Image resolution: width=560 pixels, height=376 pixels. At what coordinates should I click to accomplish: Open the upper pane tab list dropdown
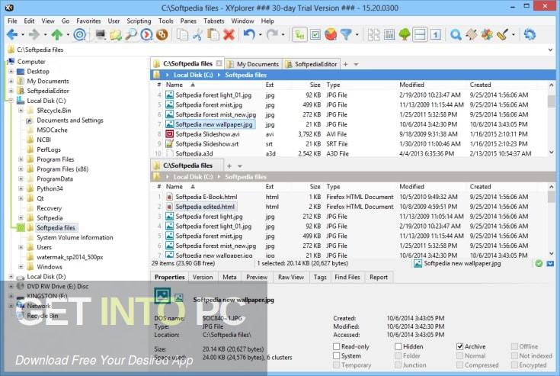[x=356, y=64]
